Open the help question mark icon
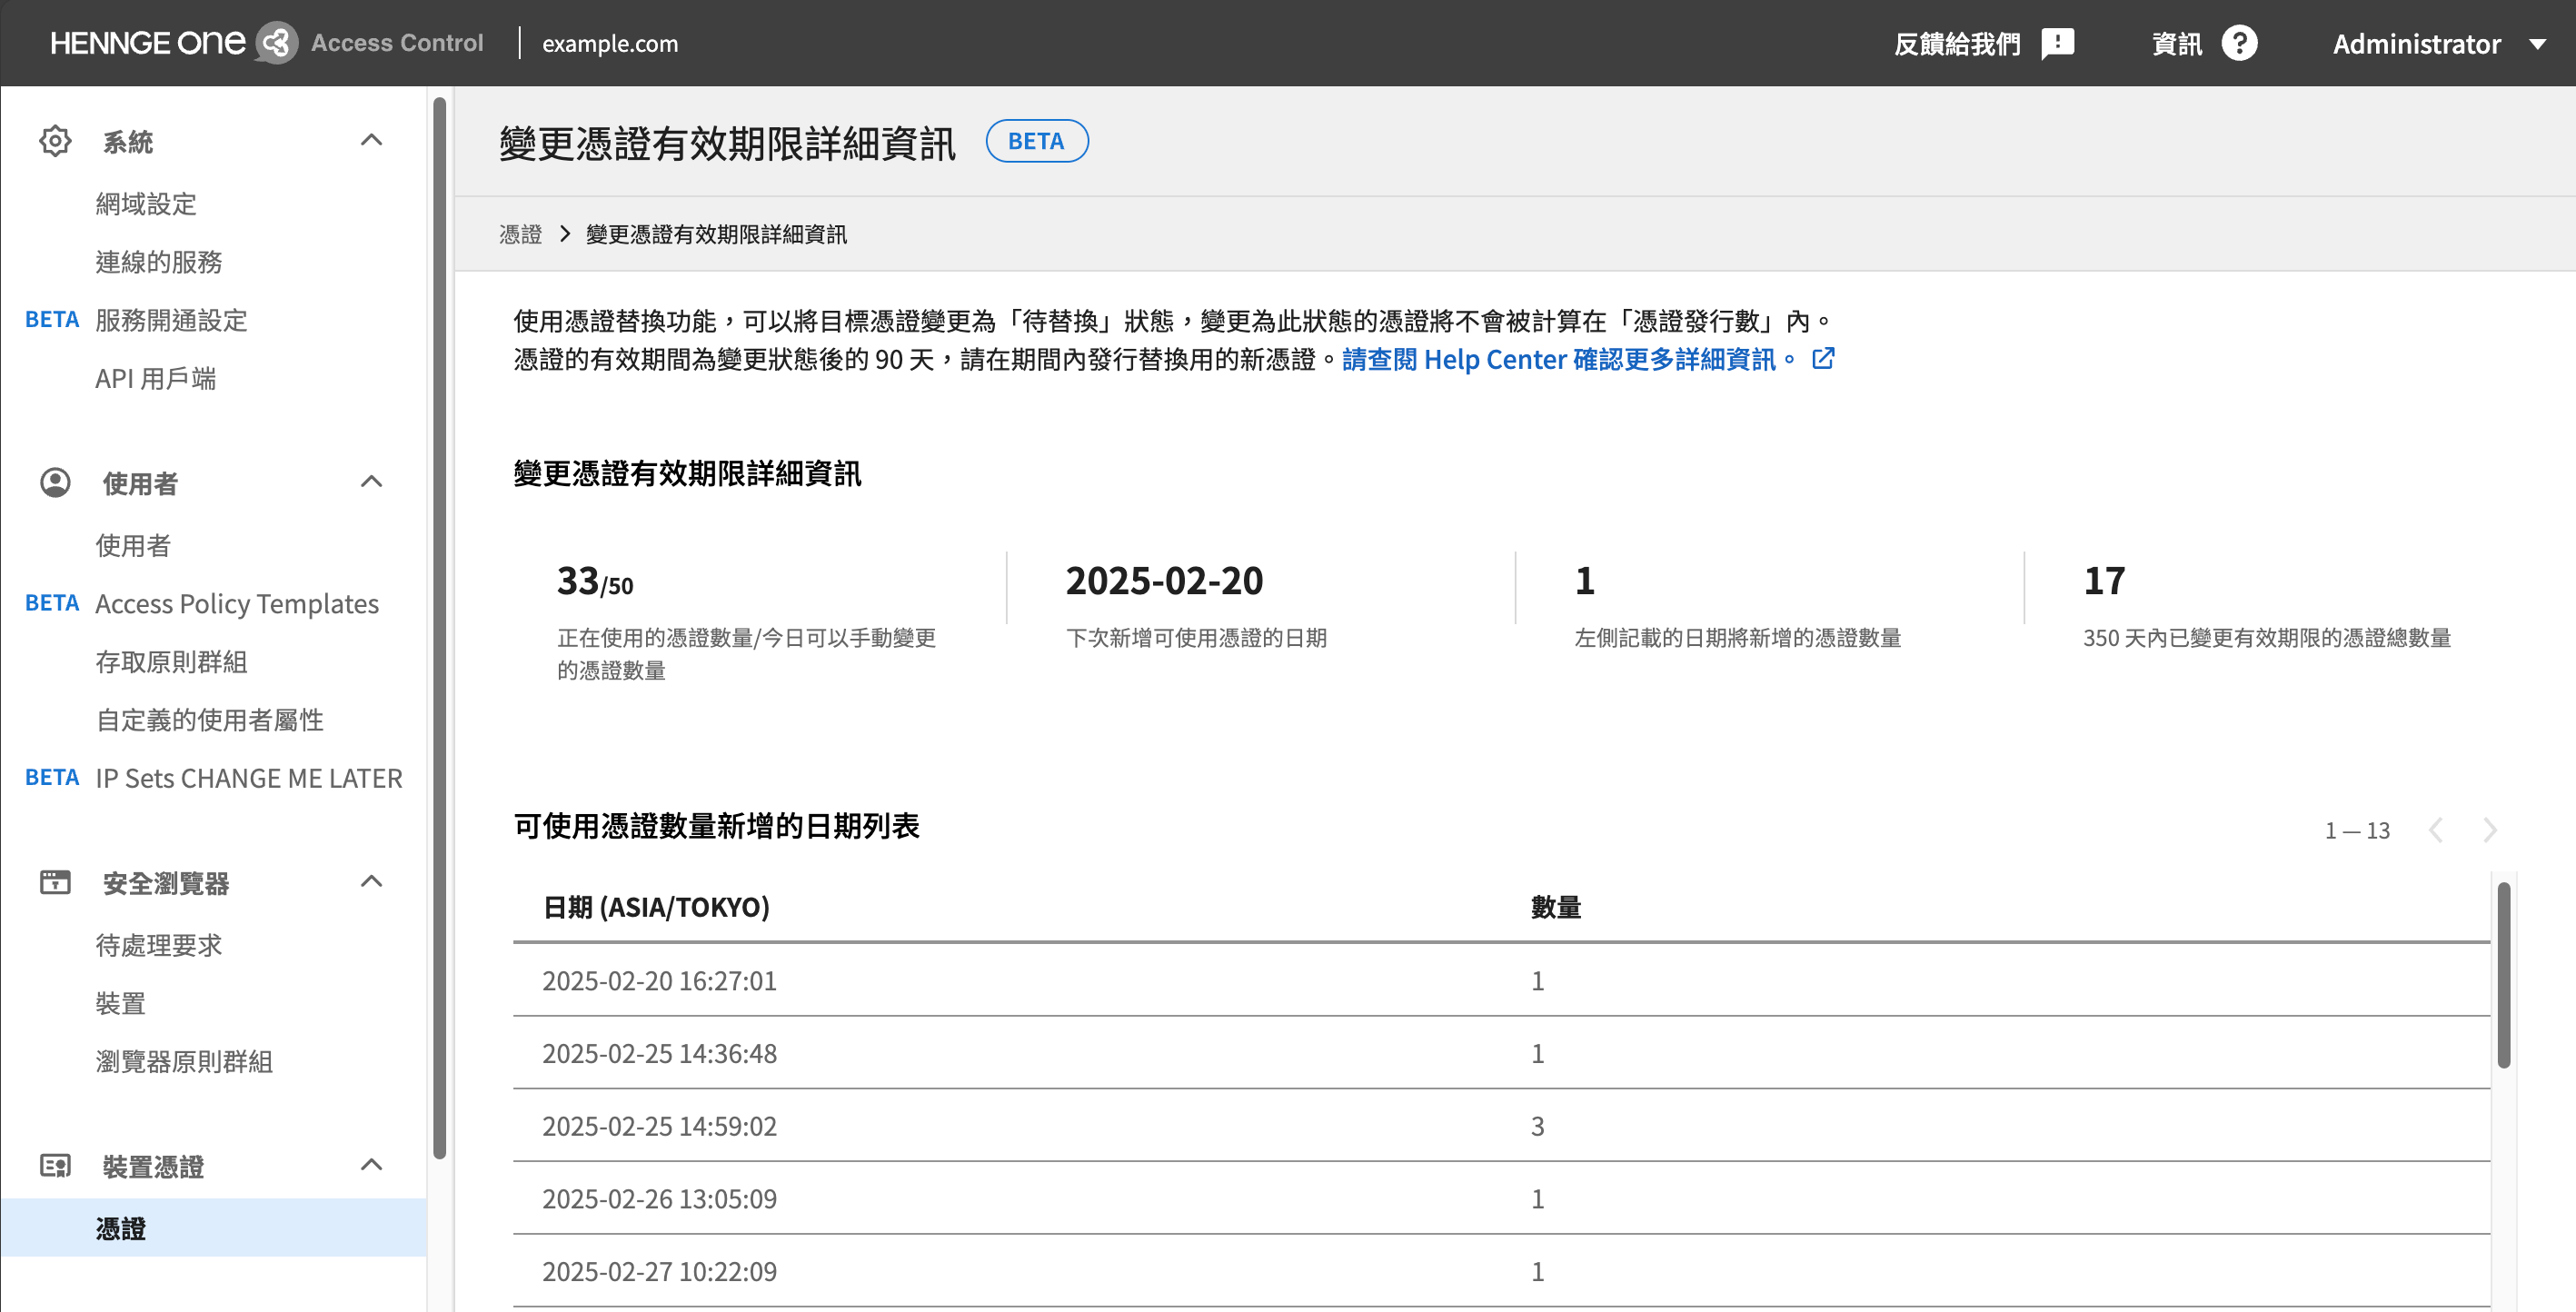The height and width of the screenshot is (1312, 2576). [x=2239, y=43]
